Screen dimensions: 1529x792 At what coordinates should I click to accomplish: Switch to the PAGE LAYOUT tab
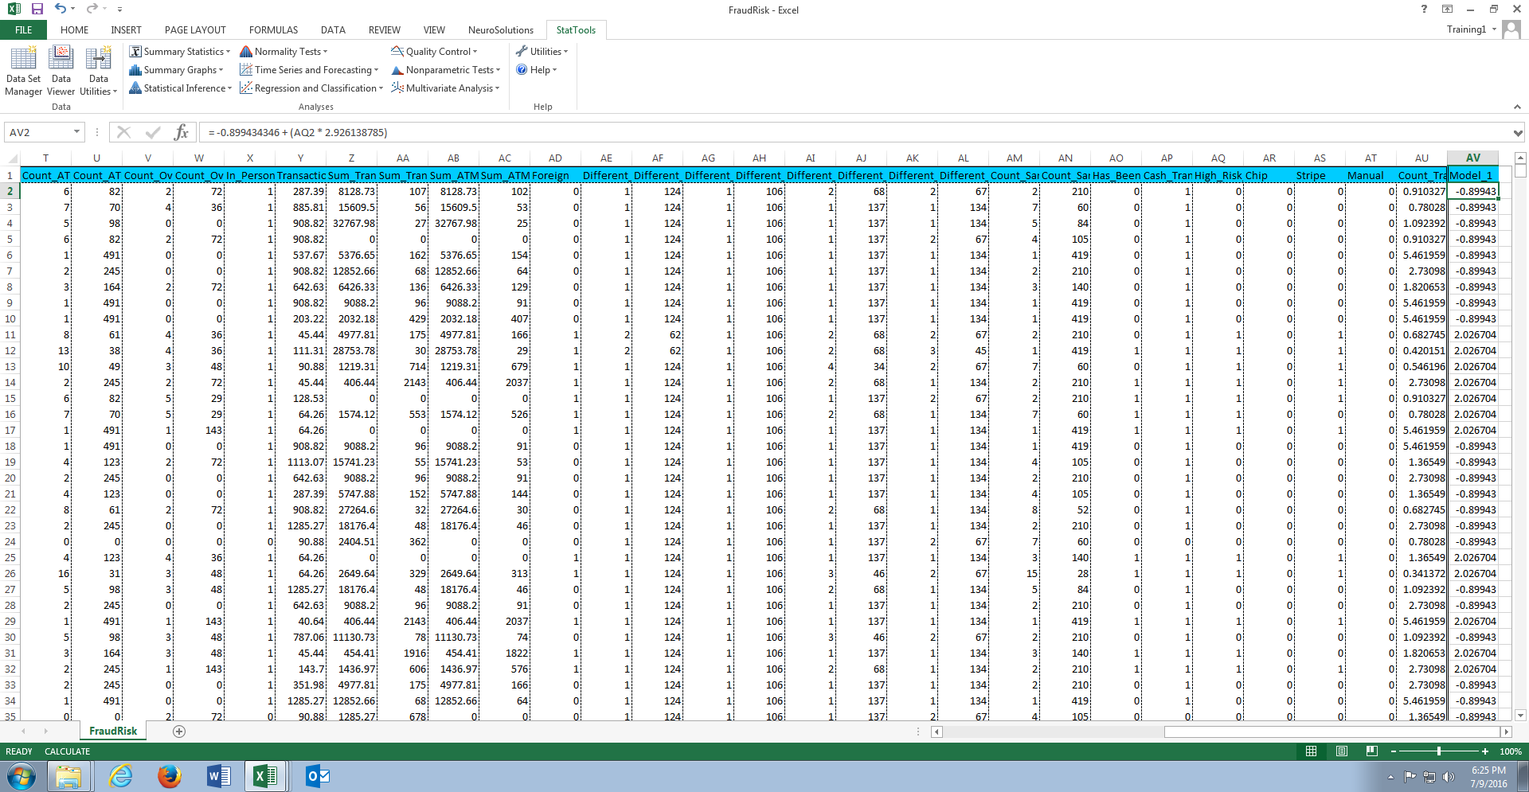(x=195, y=30)
